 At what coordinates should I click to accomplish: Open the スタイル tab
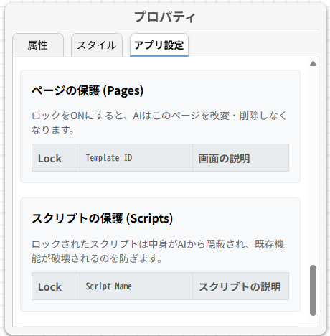pyautogui.click(x=97, y=45)
